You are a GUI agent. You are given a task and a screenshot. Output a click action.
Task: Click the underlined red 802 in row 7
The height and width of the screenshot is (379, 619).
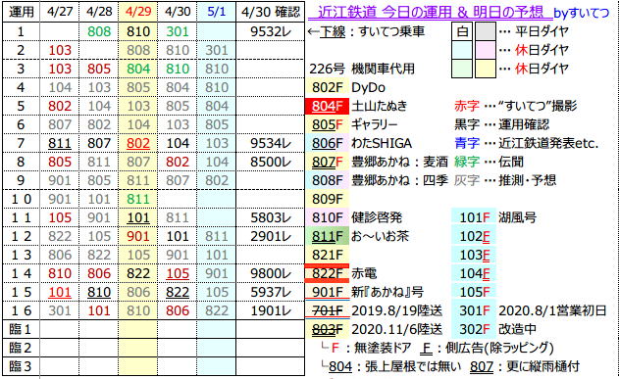[x=138, y=143]
